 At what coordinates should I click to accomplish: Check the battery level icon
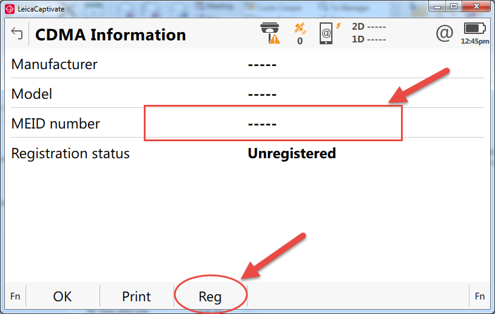475,28
